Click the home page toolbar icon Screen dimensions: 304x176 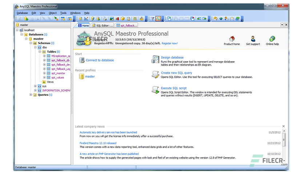tap(216, 19)
